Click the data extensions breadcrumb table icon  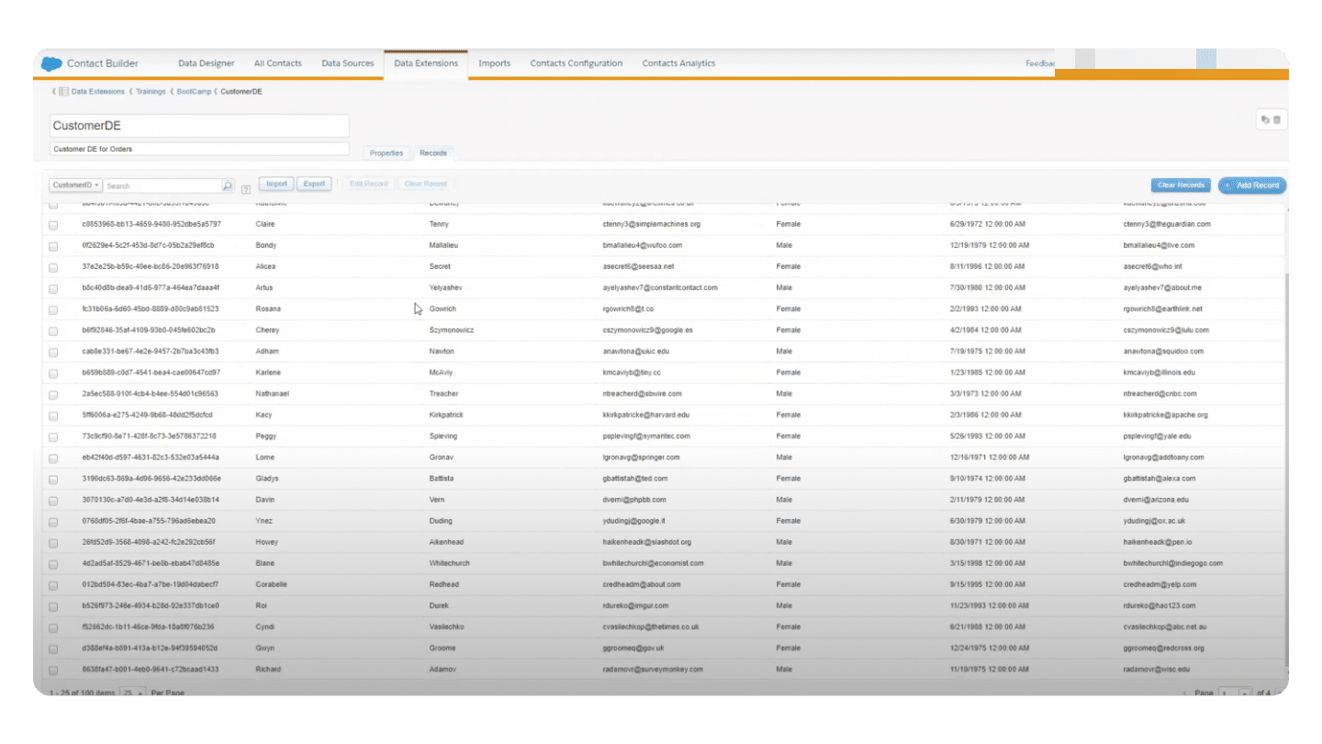(63, 92)
